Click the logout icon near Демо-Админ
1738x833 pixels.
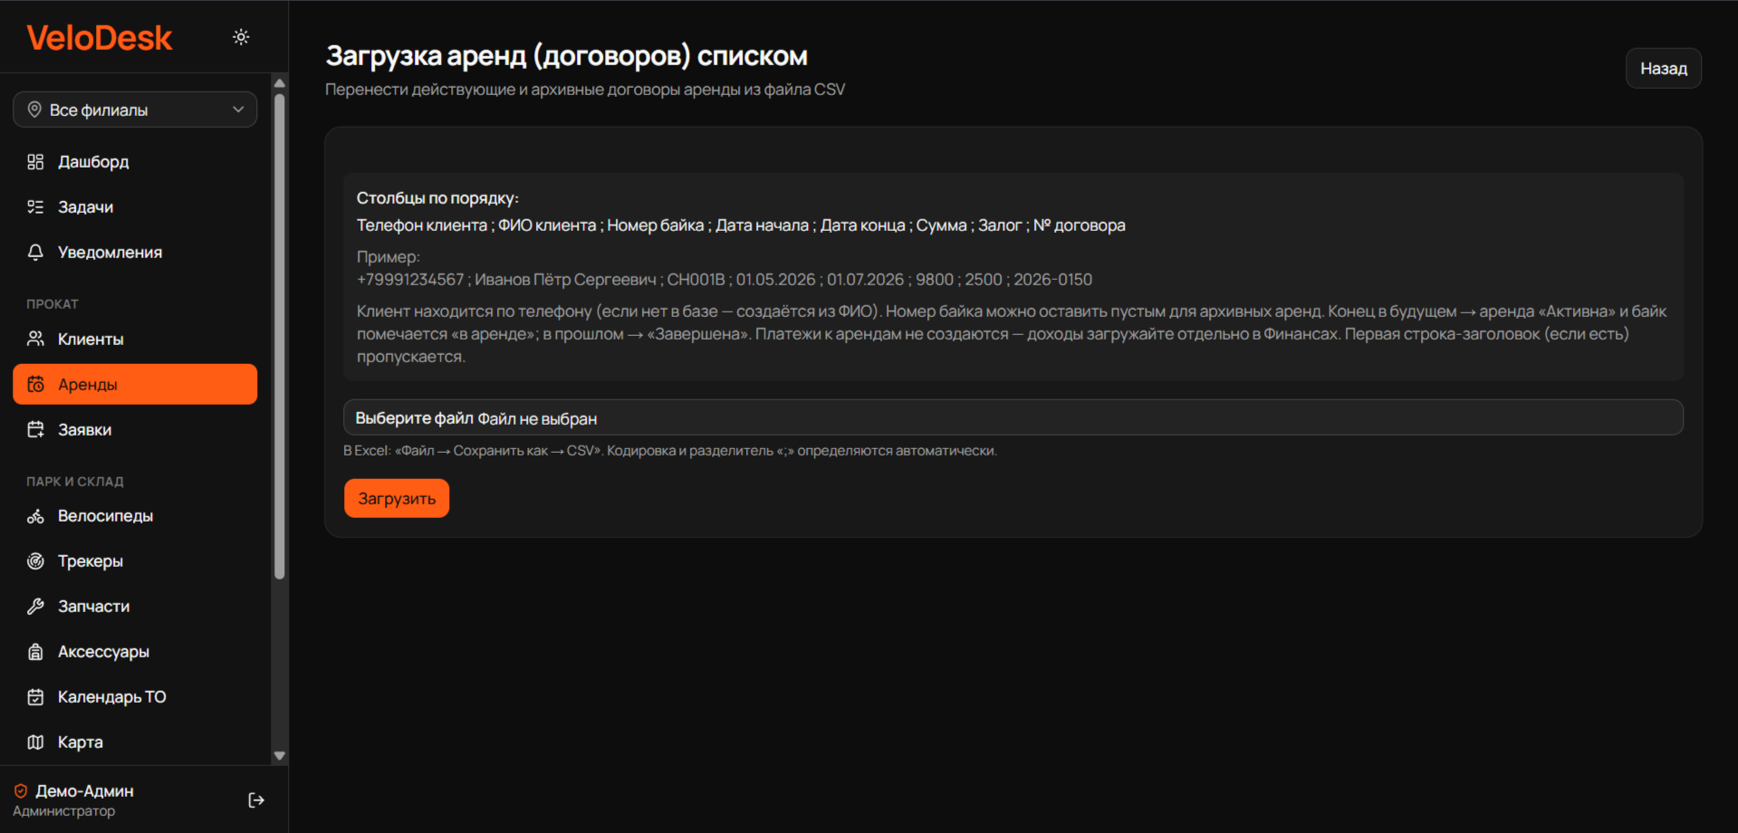pos(256,800)
